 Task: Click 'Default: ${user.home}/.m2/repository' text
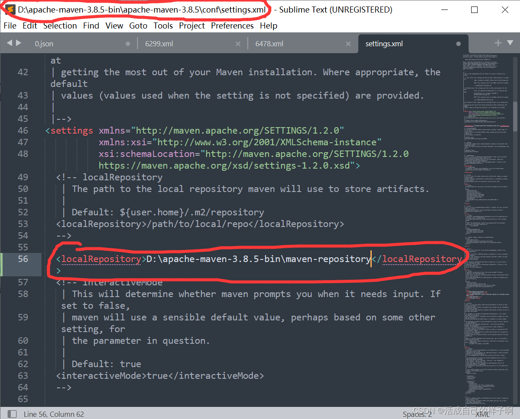point(168,212)
